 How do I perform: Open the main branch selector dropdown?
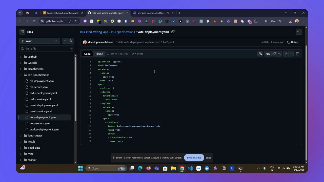40,41
